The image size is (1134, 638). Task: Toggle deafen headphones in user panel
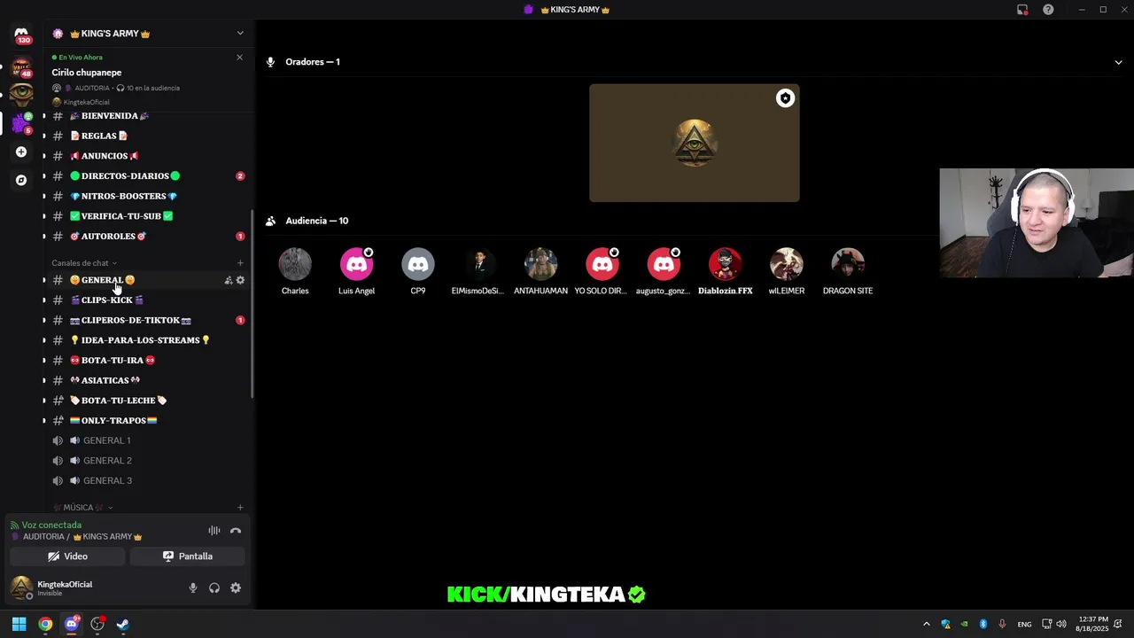click(214, 587)
